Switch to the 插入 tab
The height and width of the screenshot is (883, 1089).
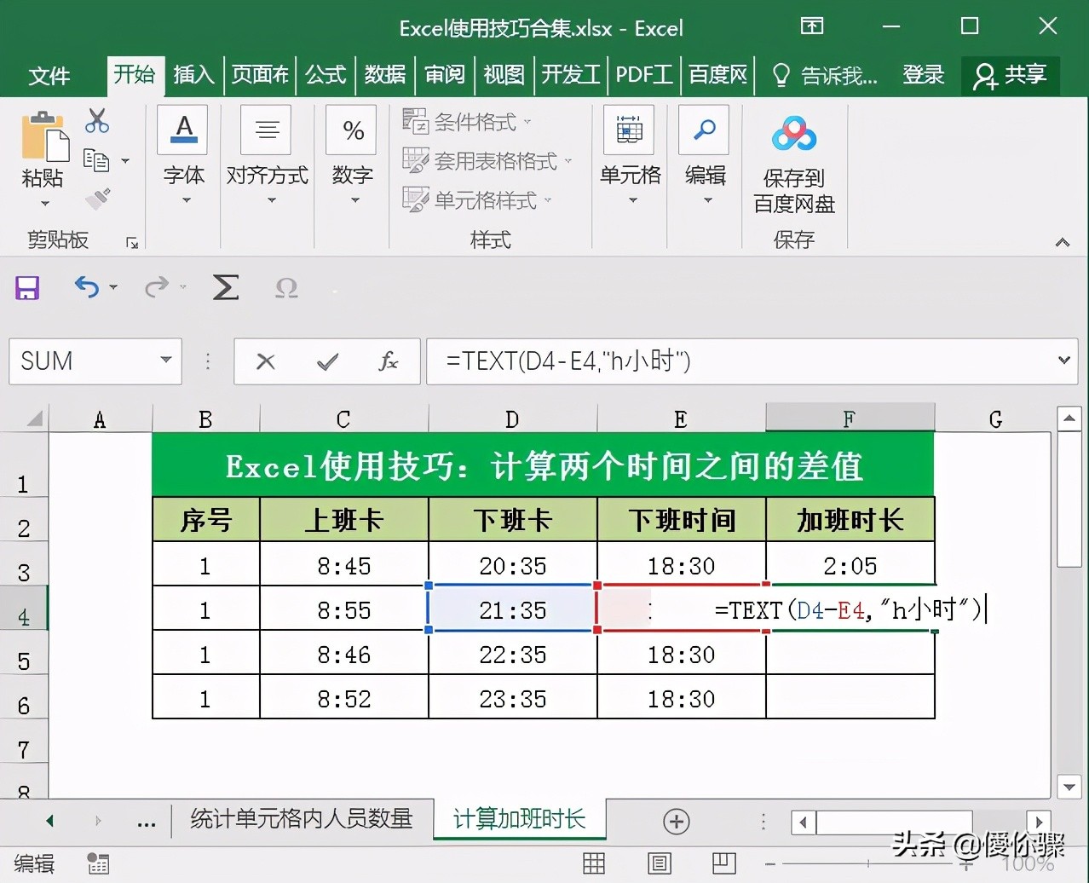(193, 75)
